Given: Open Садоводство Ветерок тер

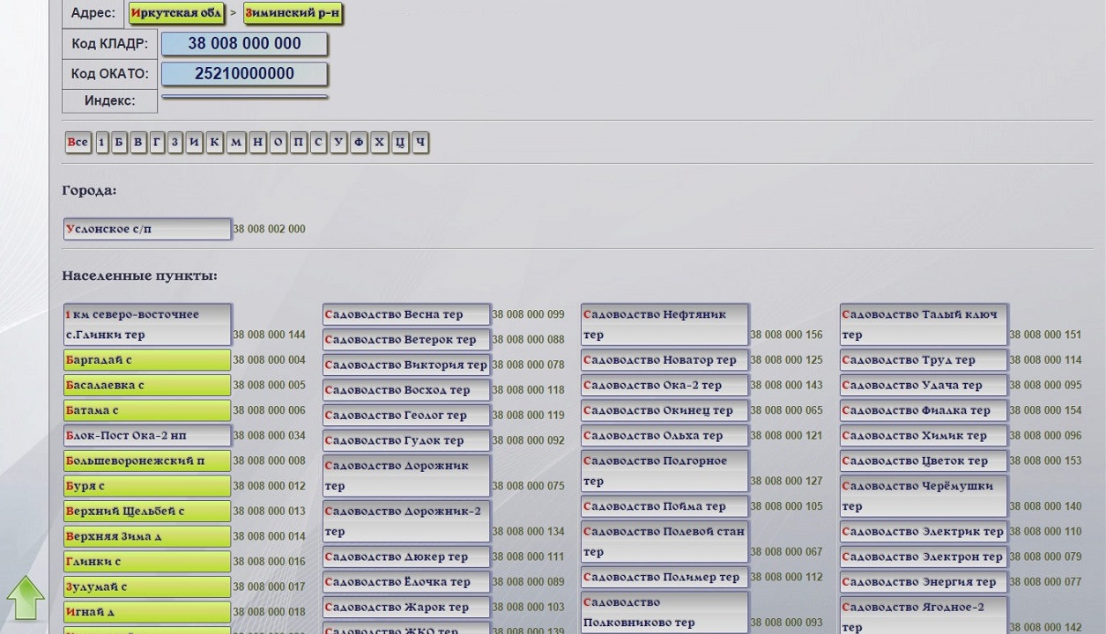Looking at the screenshot, I should click(x=406, y=340).
